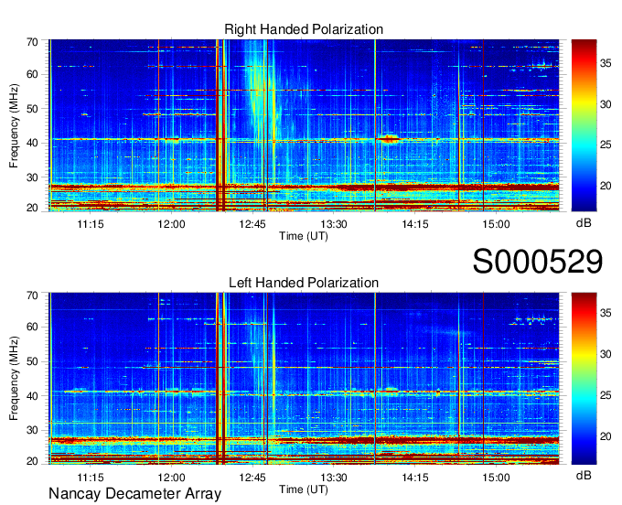The width and height of the screenshot is (622, 505).
Task: Click the Left Handed Polarization title
Action: tap(304, 283)
